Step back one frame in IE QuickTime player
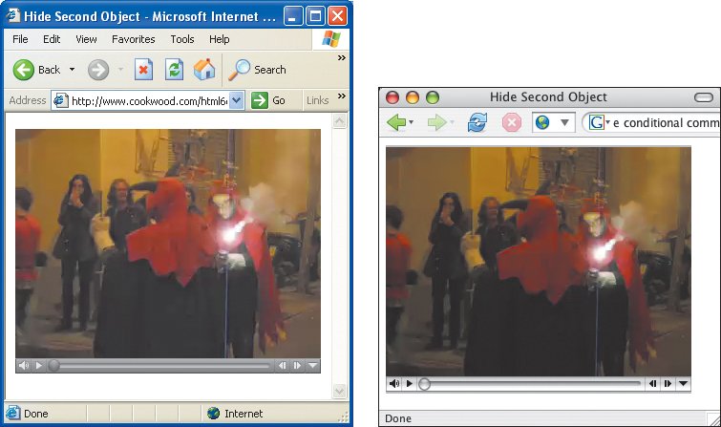This screenshot has width=721, height=427. [282, 365]
